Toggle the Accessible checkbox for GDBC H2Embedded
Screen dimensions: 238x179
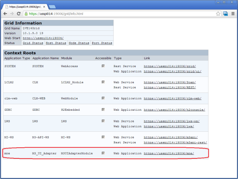point(103,109)
